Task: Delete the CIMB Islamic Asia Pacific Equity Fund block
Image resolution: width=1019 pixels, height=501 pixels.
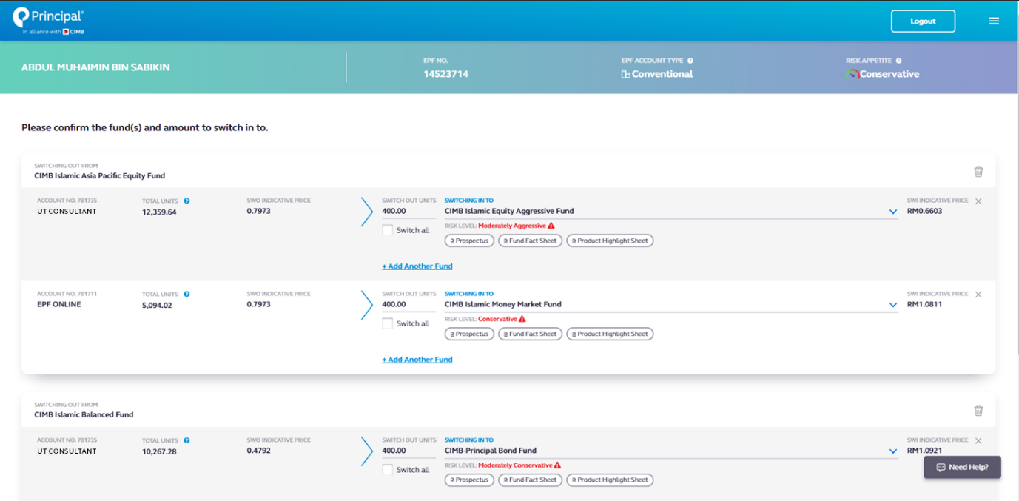Action: coord(978,172)
